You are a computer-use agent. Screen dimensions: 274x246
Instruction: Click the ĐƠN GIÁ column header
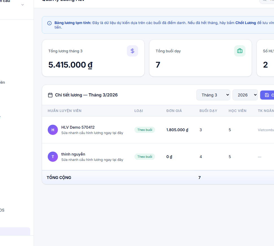pos(174,111)
